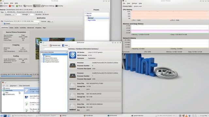Open the Format MKV dropdown
The height and width of the screenshot is (117, 209).
point(50,21)
